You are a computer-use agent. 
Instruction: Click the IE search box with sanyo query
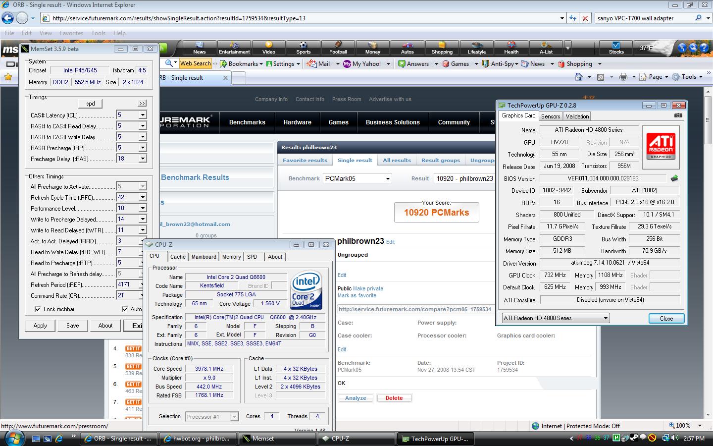(x=645, y=18)
